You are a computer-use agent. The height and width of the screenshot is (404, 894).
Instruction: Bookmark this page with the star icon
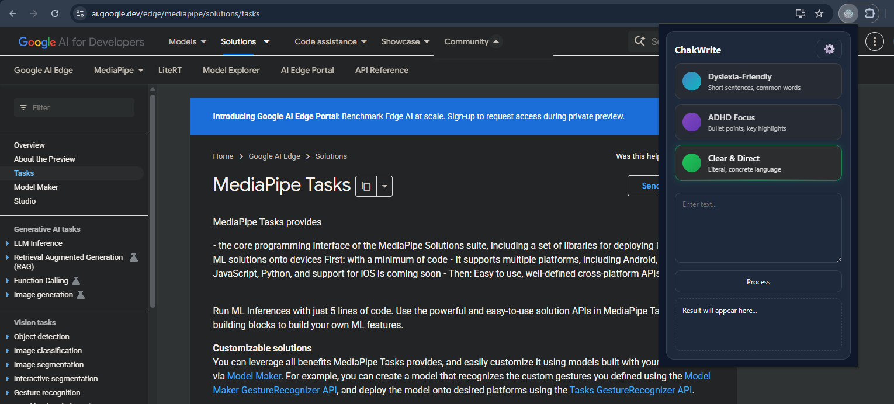pos(819,13)
